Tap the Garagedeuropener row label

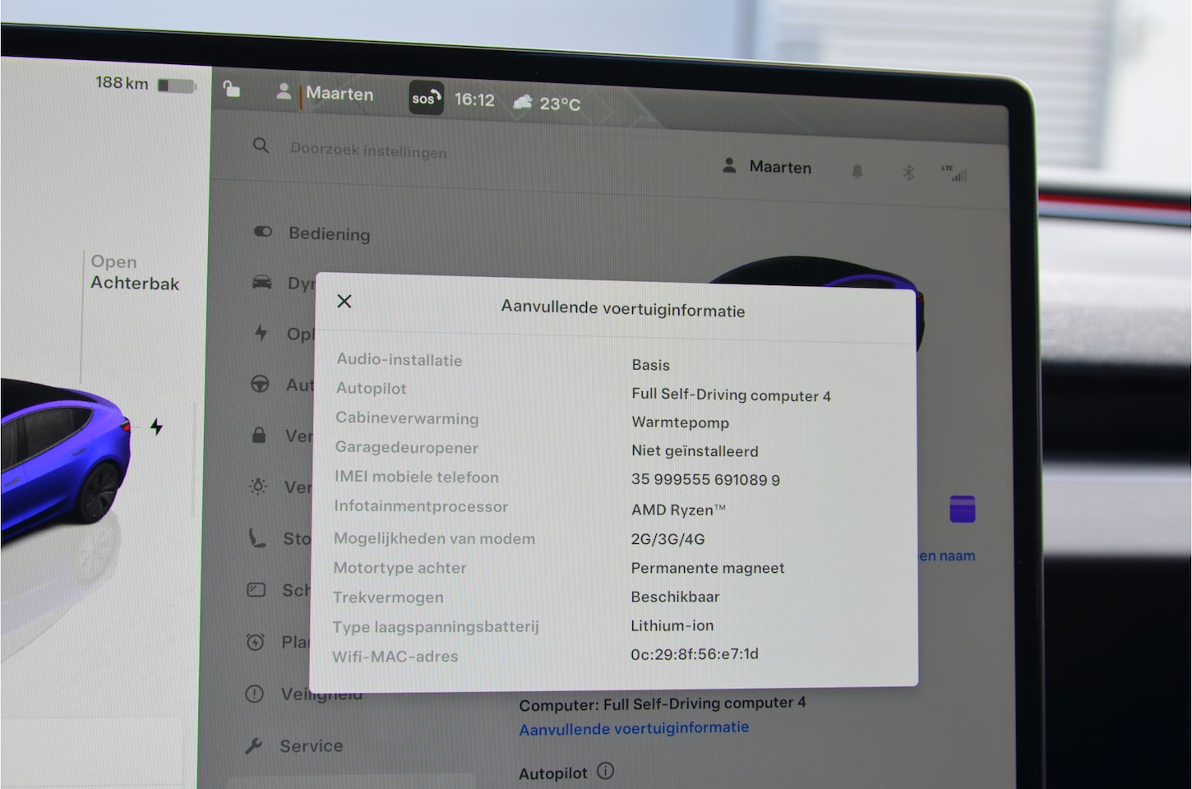406,447
